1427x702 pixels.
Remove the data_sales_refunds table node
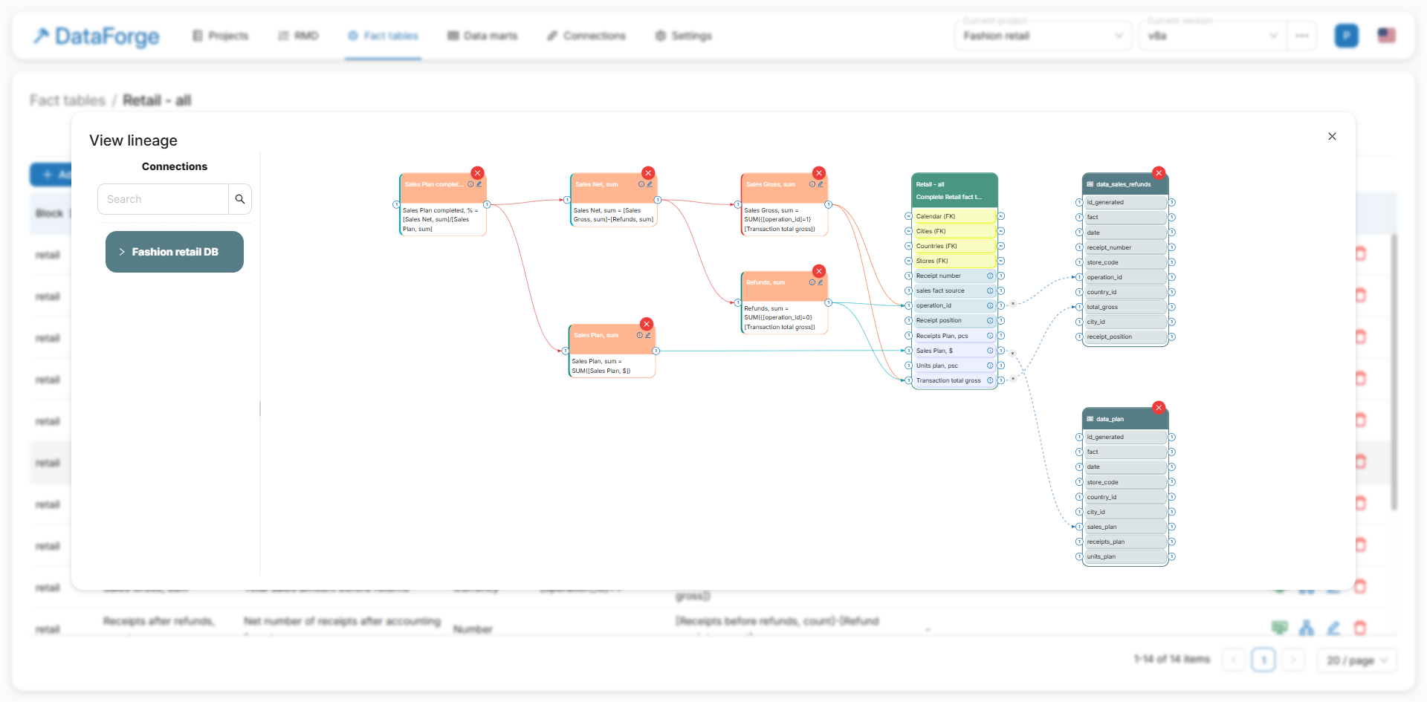[x=1158, y=173]
